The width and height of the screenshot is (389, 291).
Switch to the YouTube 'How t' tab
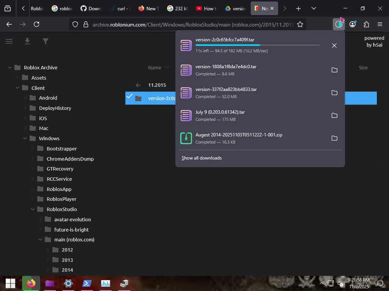pos(207,8)
